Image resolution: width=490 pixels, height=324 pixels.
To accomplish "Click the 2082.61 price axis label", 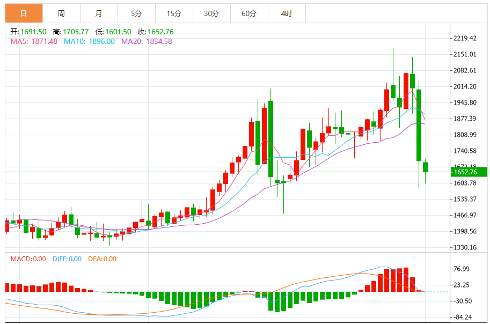I will [465, 71].
